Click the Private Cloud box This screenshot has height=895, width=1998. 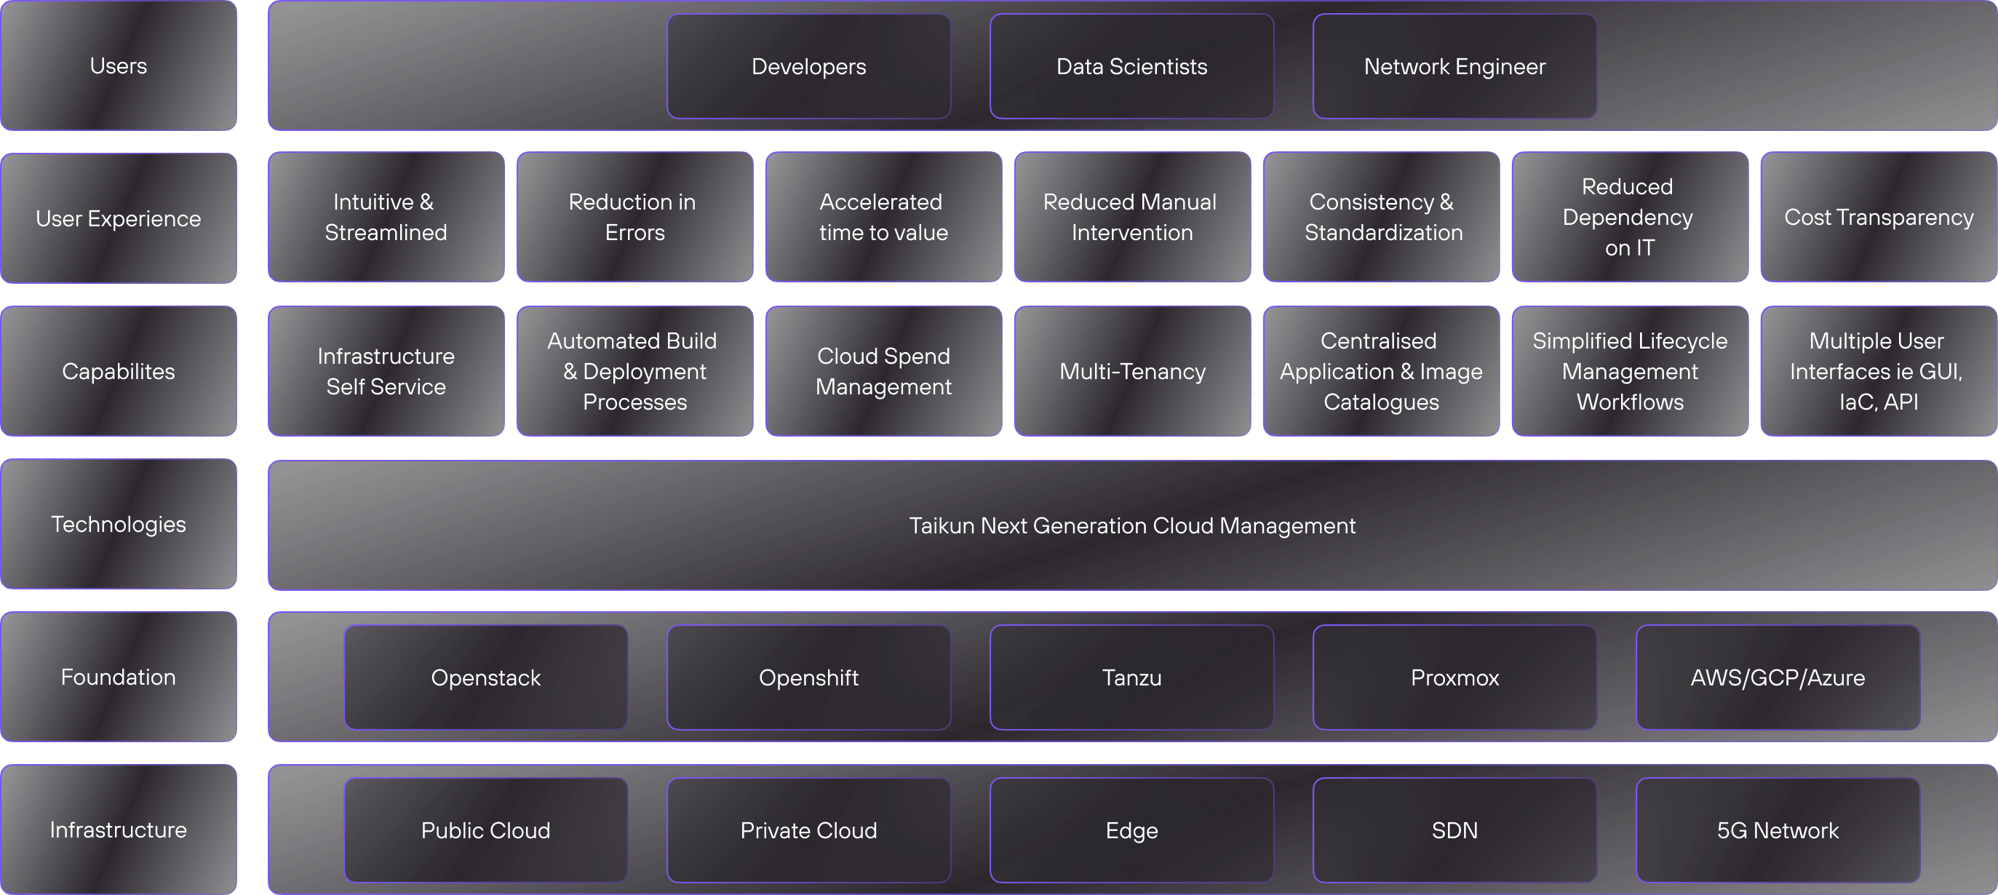click(808, 831)
